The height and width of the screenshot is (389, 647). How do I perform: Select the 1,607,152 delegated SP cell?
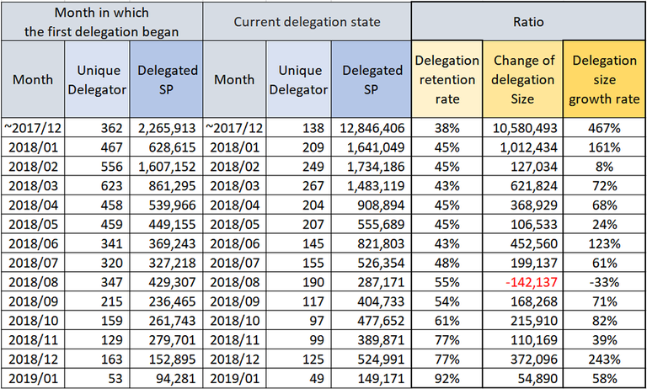[x=169, y=164]
